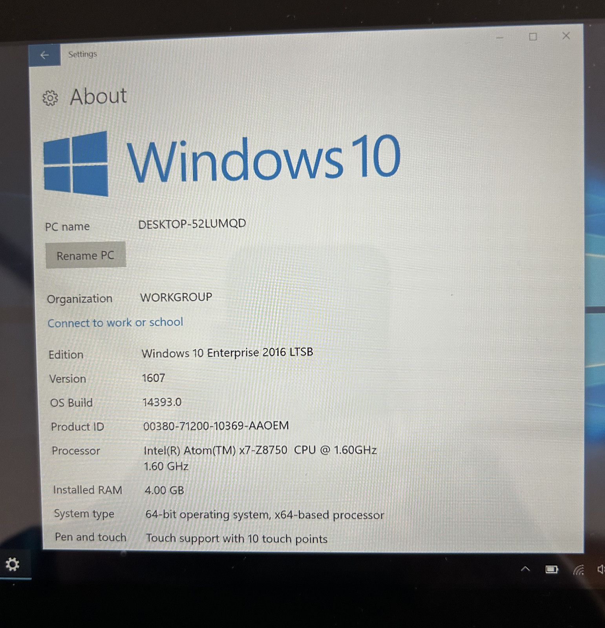Image resolution: width=605 pixels, height=628 pixels.
Task: Click the System type label
Action: point(84,514)
